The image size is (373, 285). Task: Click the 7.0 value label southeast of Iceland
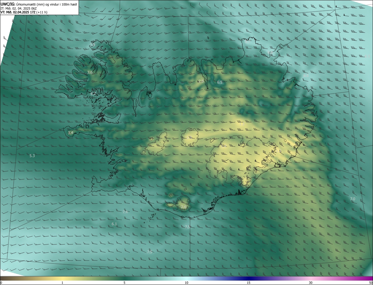click(353, 199)
